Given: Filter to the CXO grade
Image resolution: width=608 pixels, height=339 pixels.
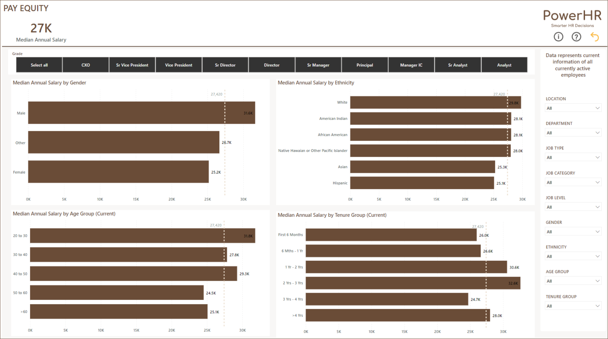Looking at the screenshot, I should tap(85, 64).
